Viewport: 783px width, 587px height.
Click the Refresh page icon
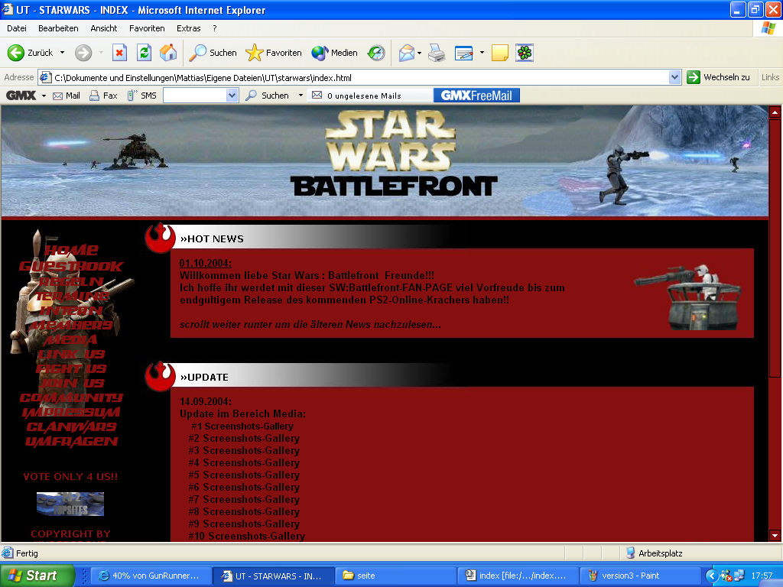(144, 53)
